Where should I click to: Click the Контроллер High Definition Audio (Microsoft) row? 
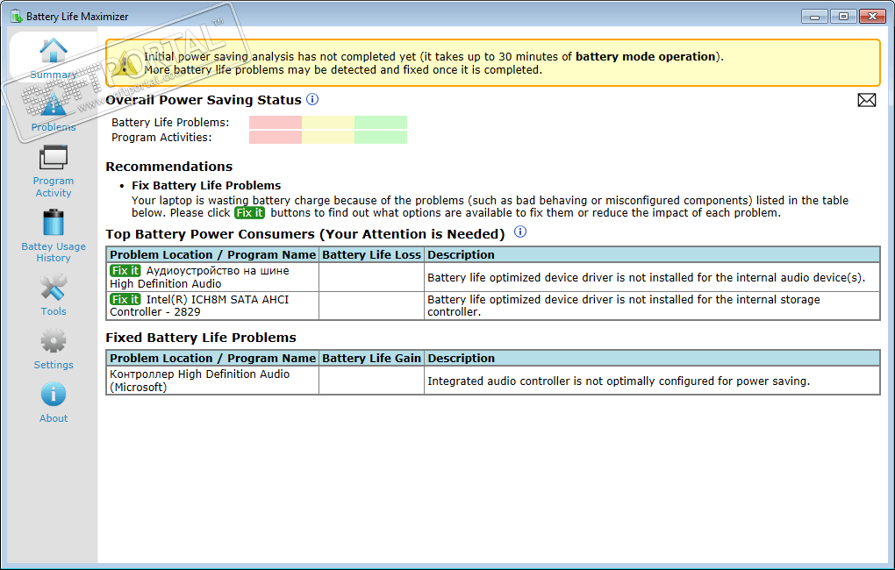pyautogui.click(x=492, y=381)
